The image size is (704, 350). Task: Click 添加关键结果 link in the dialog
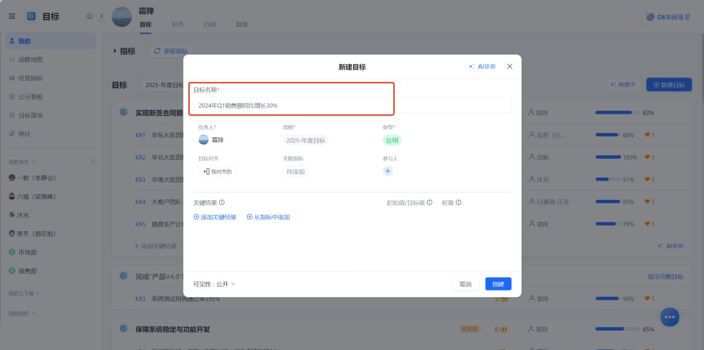pyautogui.click(x=215, y=217)
